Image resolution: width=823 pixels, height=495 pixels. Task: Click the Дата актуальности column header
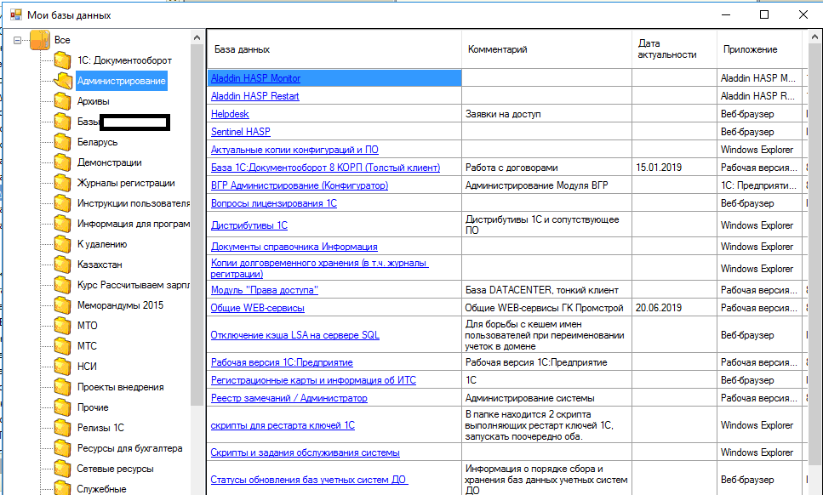pos(674,49)
